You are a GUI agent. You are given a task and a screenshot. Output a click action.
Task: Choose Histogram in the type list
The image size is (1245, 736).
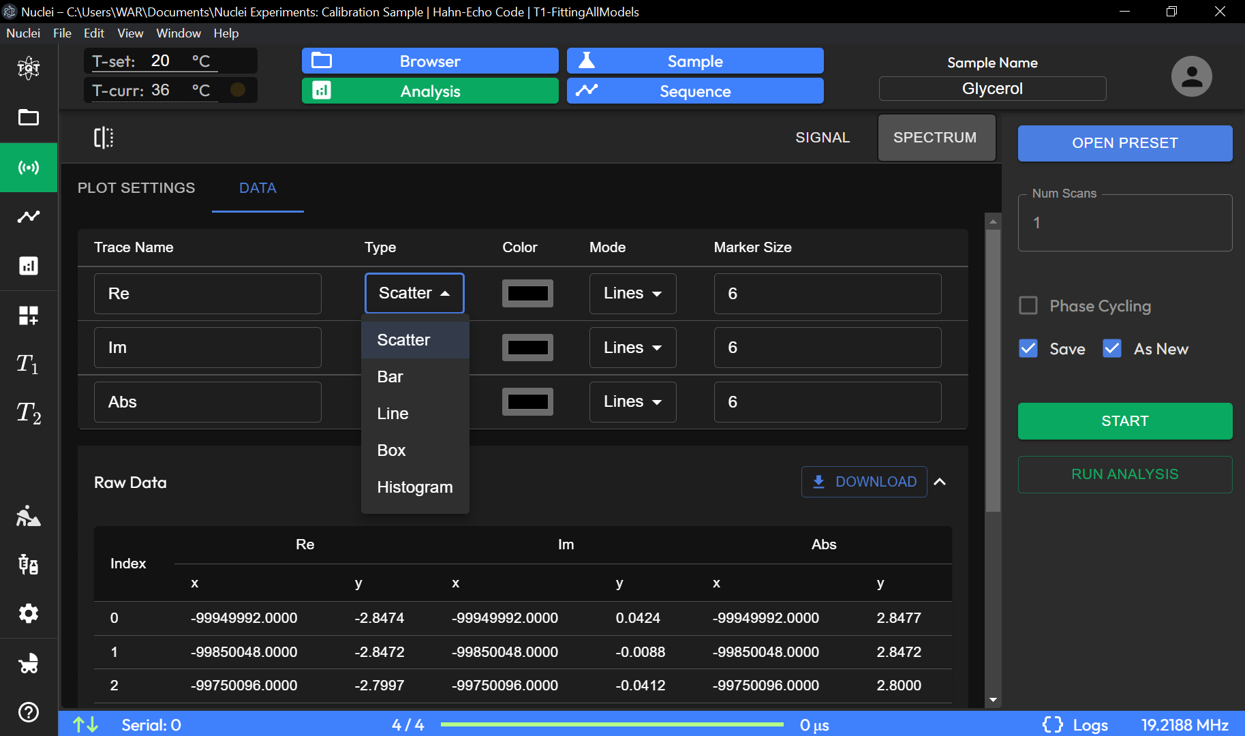[415, 487]
